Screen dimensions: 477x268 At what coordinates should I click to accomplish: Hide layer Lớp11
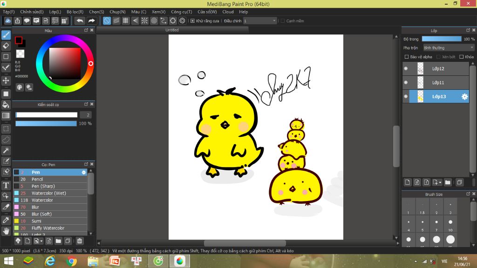(x=406, y=82)
